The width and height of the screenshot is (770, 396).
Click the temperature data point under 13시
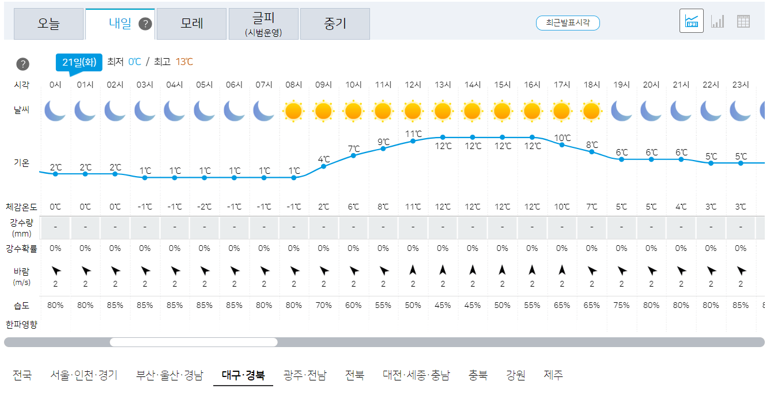[x=443, y=137]
